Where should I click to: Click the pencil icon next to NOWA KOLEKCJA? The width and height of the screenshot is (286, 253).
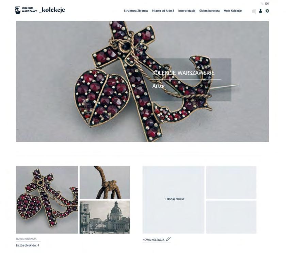coord(168,239)
